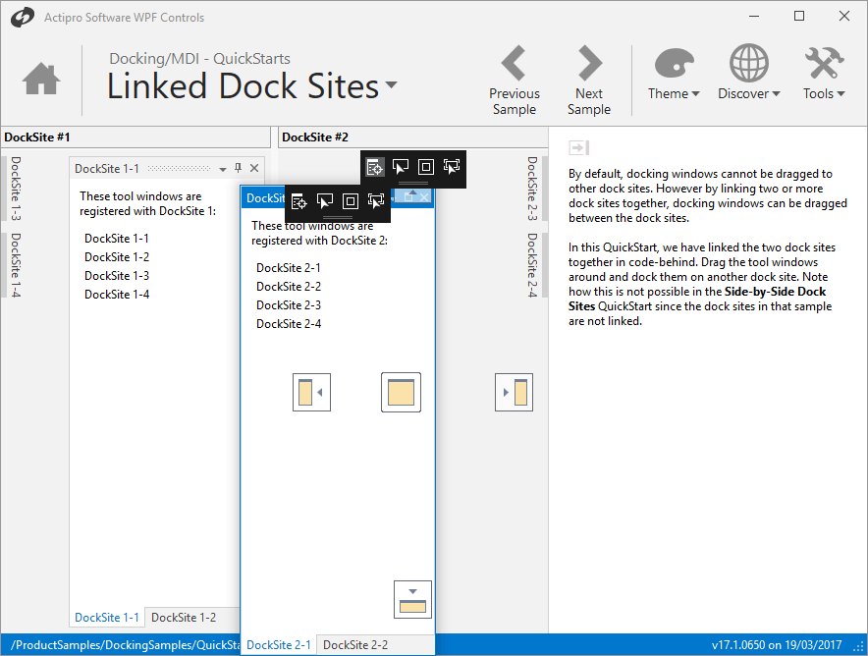
Task: Open the DockSite 1-4 auto-hide tab
Action: (15, 265)
